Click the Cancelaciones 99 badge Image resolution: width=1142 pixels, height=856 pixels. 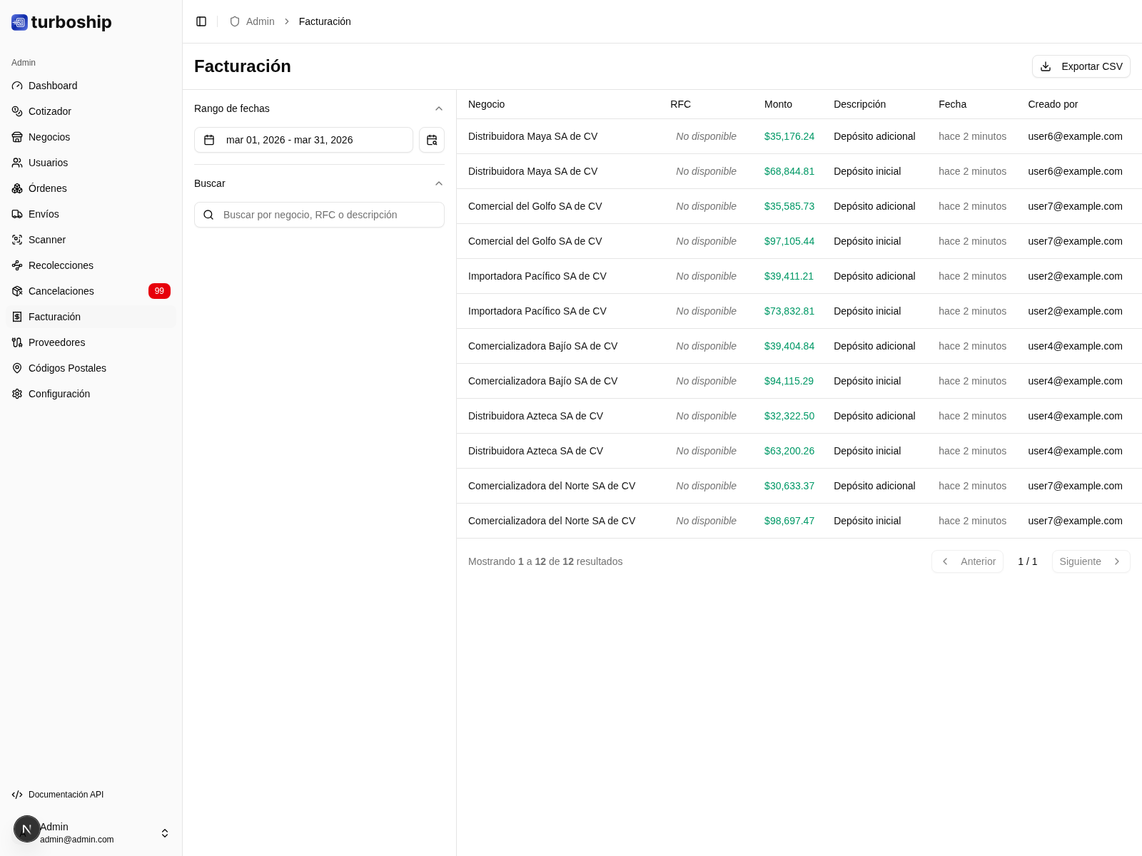[159, 291]
